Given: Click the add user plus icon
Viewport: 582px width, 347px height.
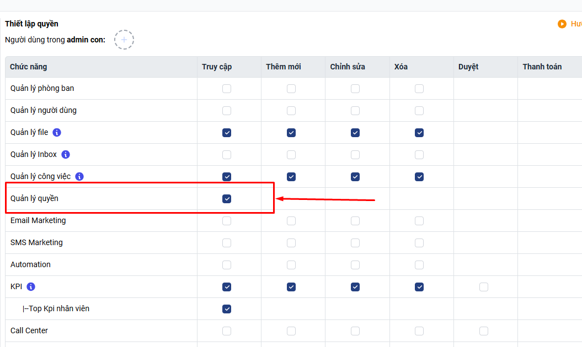Looking at the screenshot, I should coord(124,40).
